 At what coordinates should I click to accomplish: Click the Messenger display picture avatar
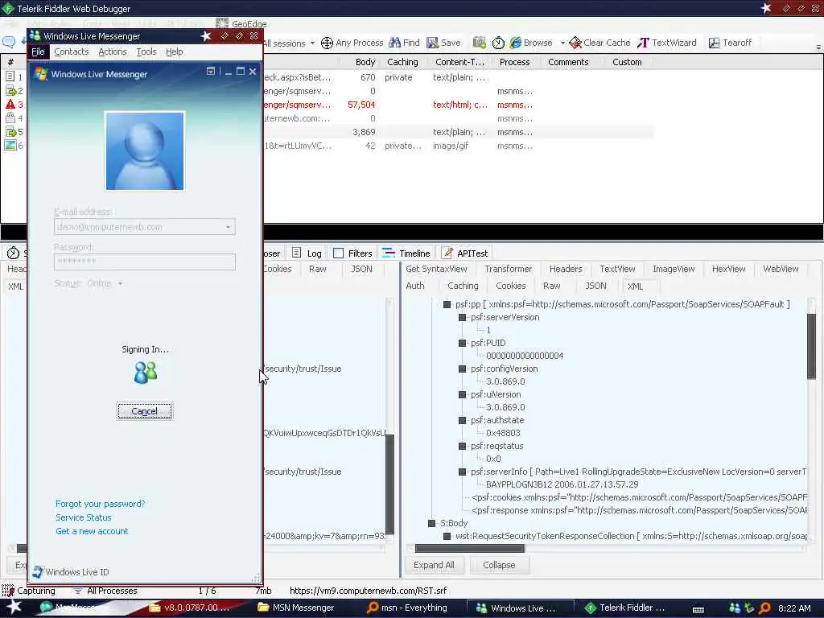(x=145, y=150)
